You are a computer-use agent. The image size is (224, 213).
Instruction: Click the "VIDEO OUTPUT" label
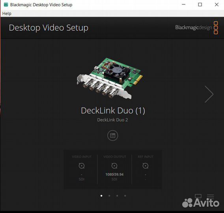point(115,157)
